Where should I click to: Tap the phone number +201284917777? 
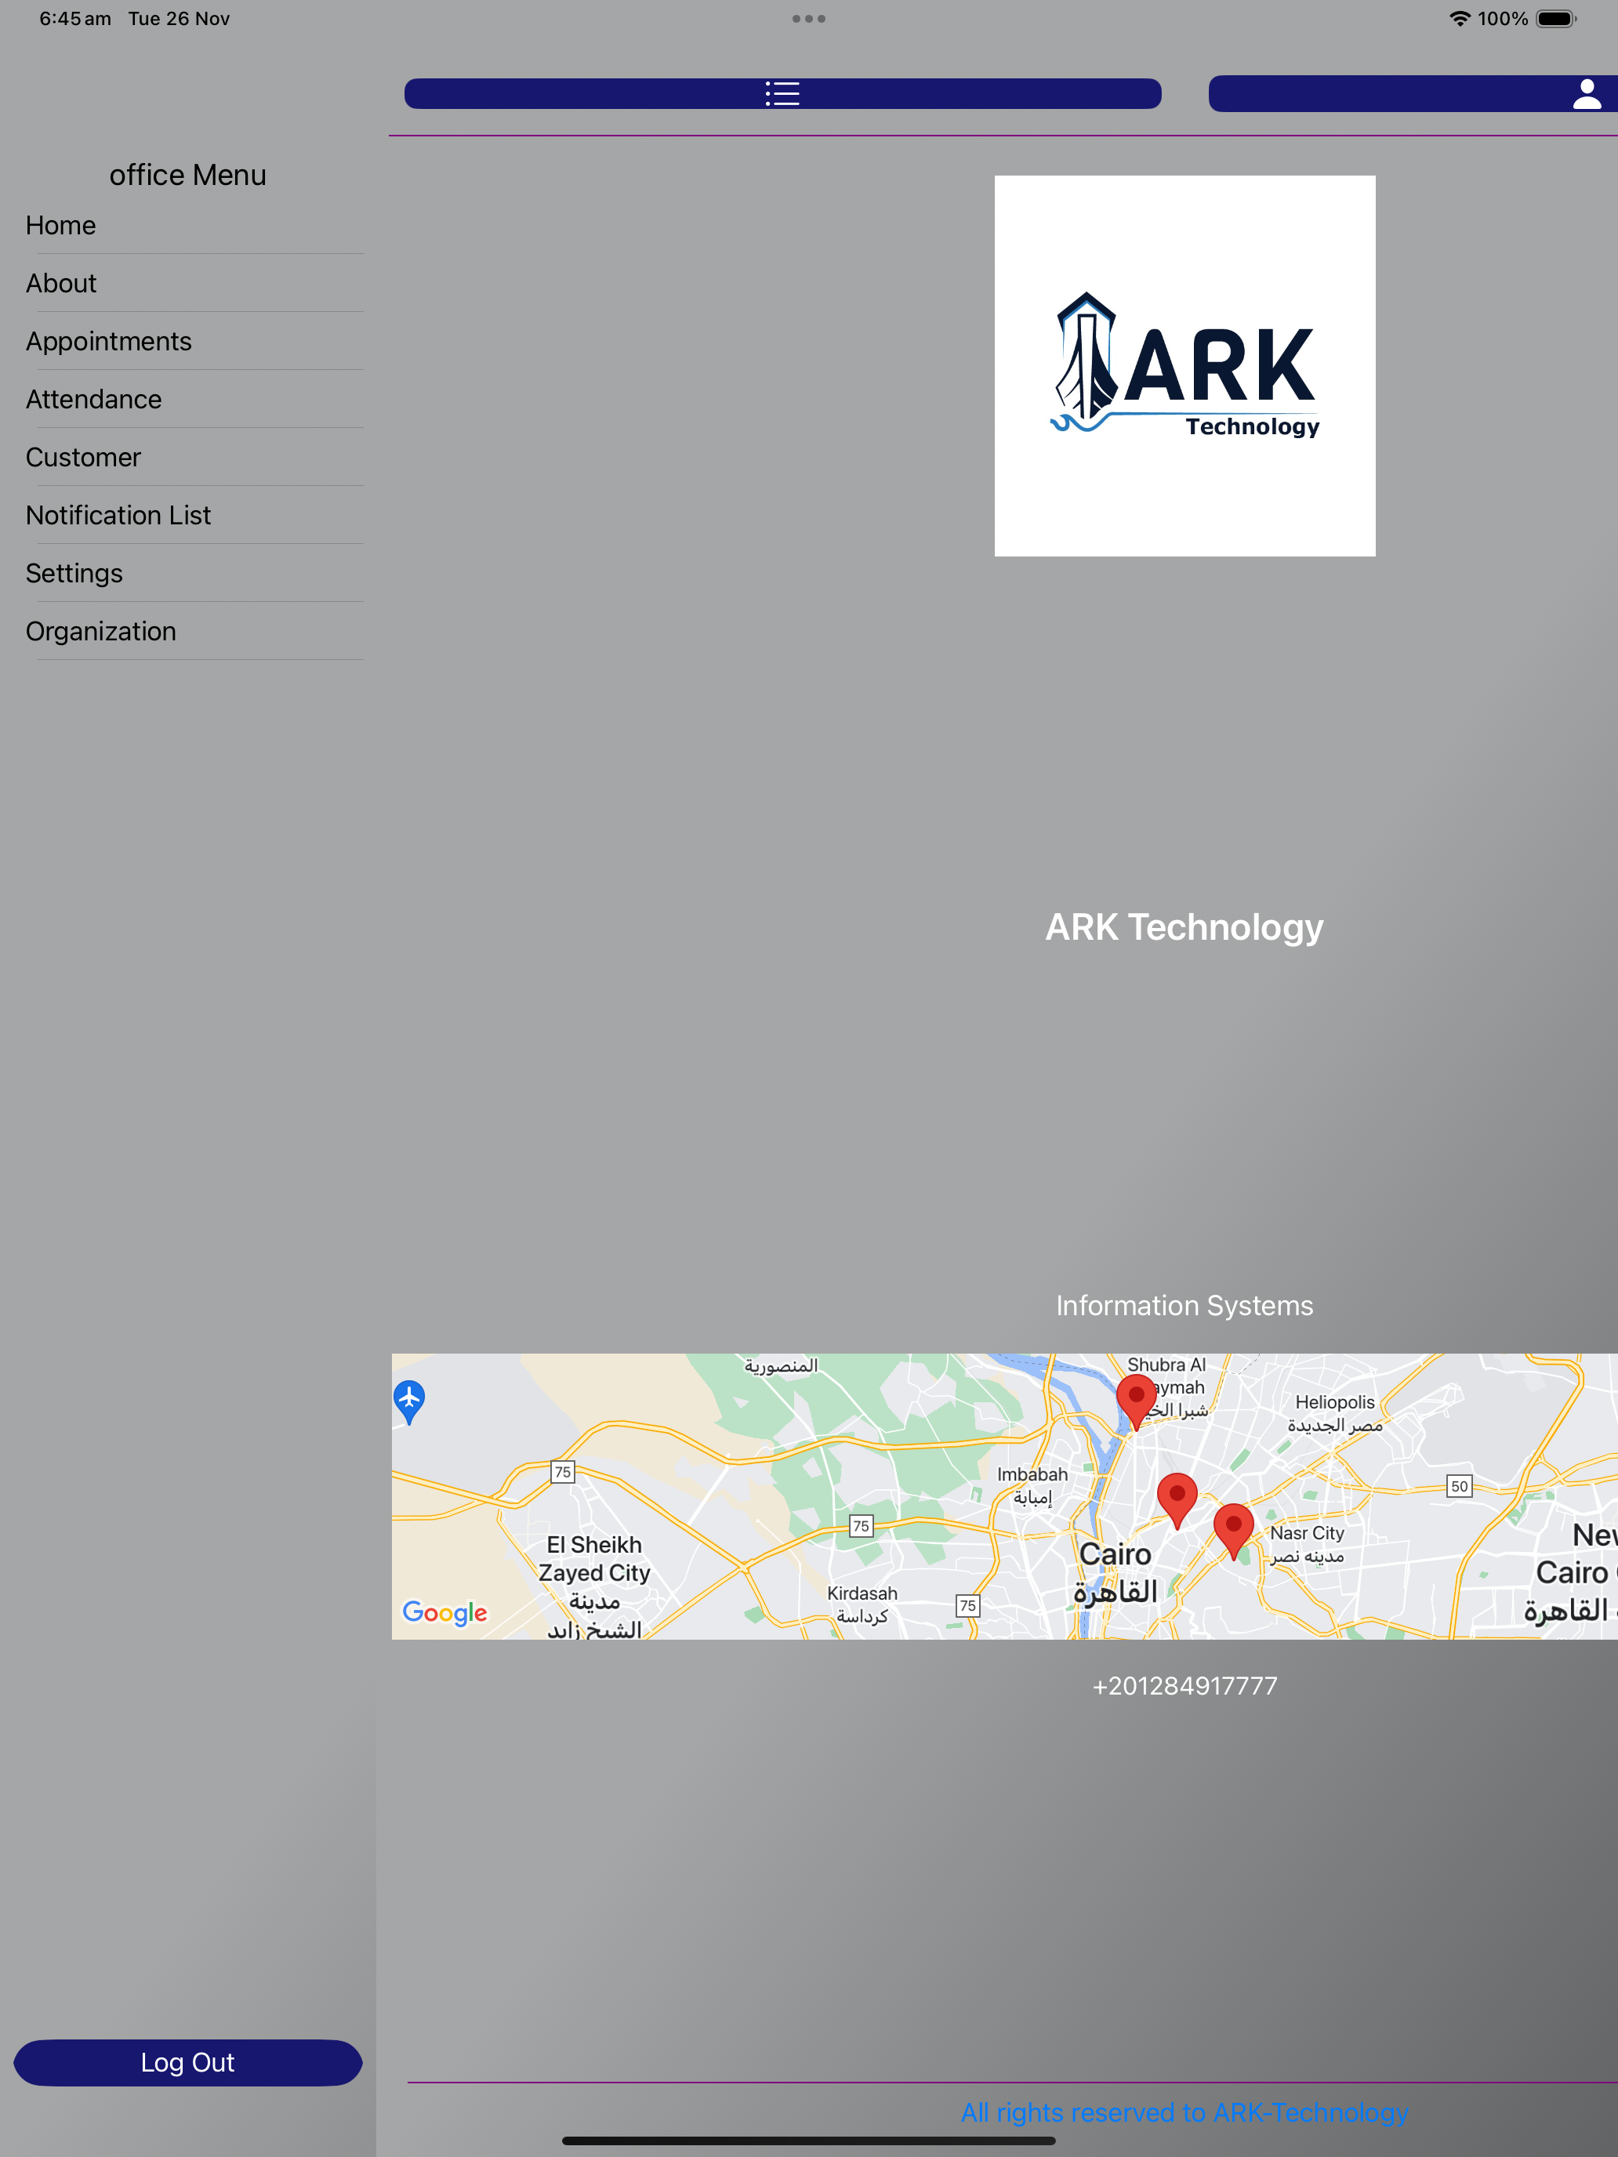1184,1686
